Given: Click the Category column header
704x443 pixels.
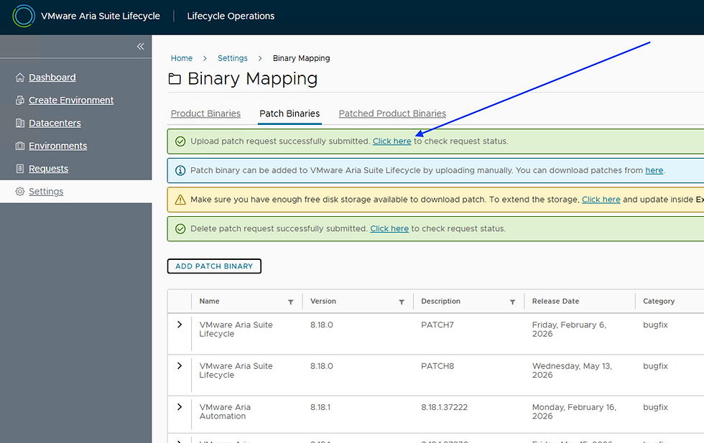Looking at the screenshot, I should (659, 301).
